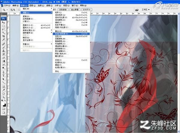Choose 去色 menu entry
180x133 pixels.
pyautogui.click(x=71, y=36)
